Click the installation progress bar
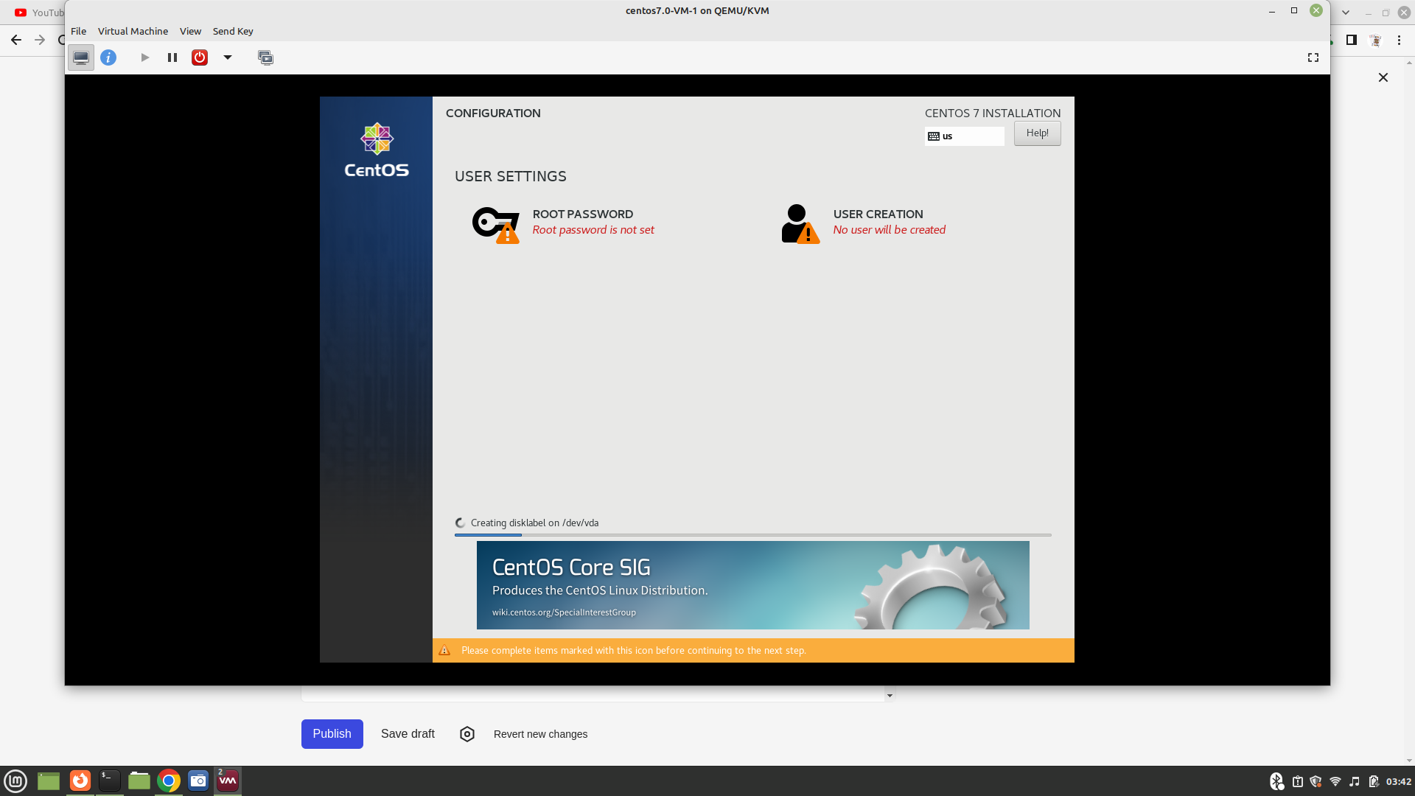Image resolution: width=1415 pixels, height=796 pixels. [x=752, y=535]
